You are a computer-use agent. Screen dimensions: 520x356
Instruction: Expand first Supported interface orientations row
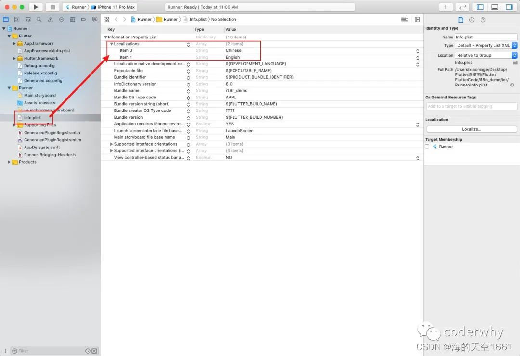pos(111,144)
